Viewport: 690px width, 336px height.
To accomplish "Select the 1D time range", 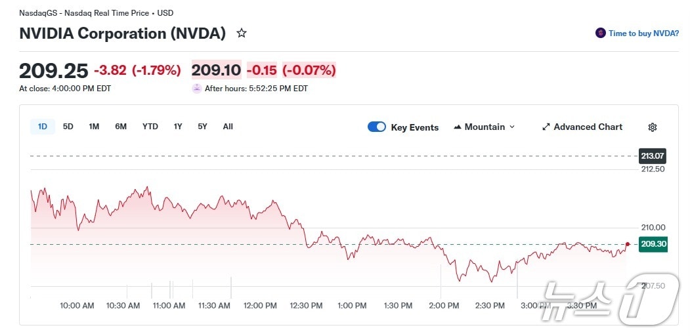I will click(x=43, y=127).
